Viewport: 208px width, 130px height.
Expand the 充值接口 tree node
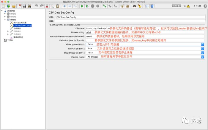pos(8,34)
